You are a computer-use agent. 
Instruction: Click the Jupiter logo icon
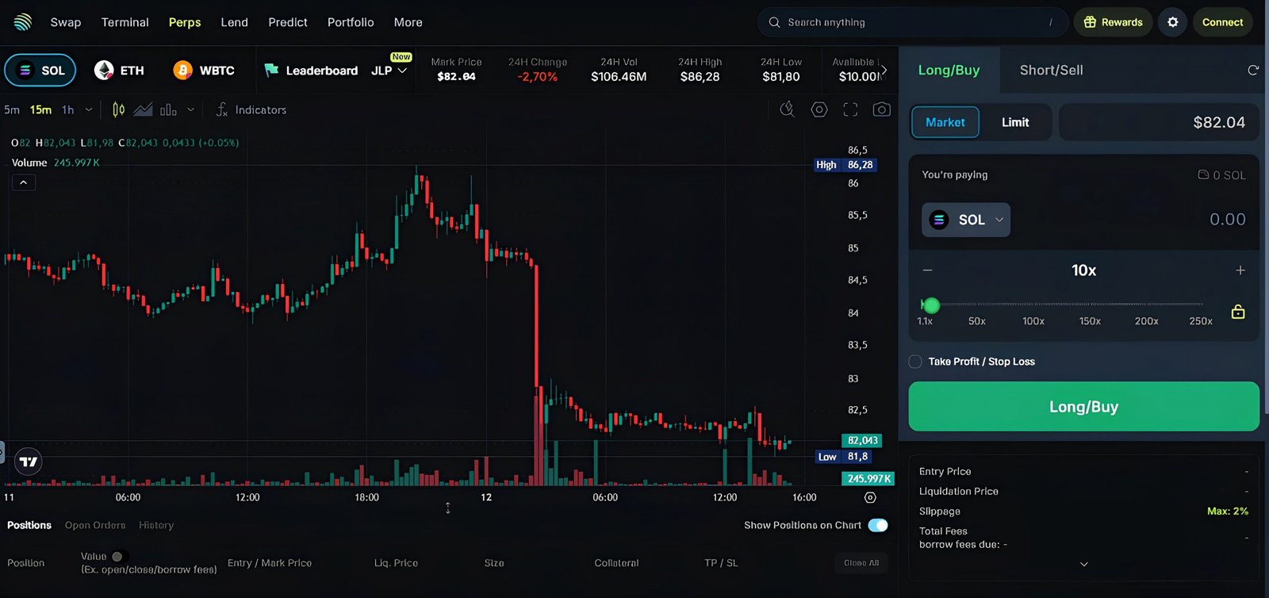coord(23,22)
